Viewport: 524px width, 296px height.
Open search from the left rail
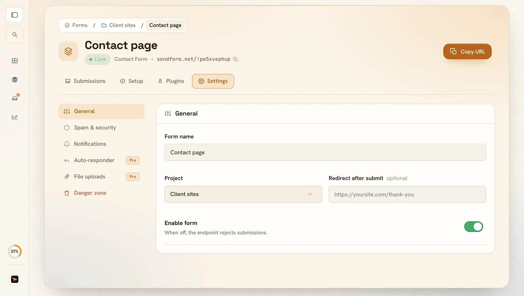tap(14, 35)
